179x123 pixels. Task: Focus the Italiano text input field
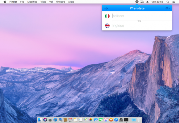pos(142,16)
